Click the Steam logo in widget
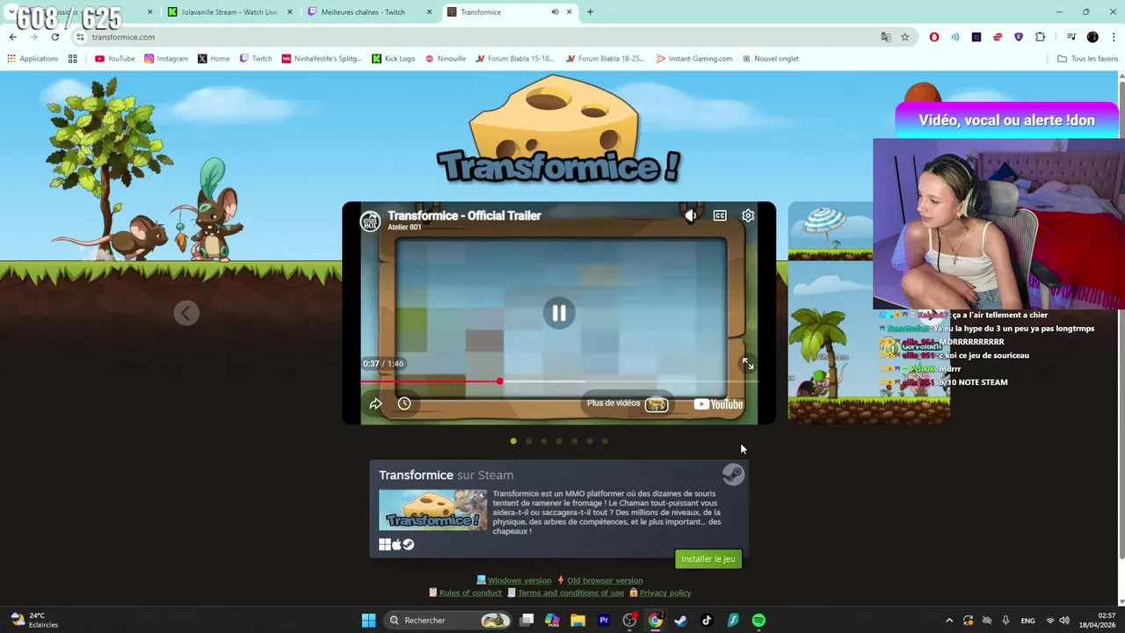This screenshot has height=633, width=1125. coord(733,475)
